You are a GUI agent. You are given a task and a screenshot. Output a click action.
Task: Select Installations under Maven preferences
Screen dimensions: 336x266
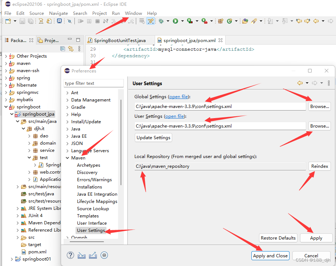click(x=89, y=187)
